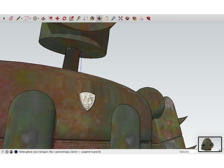Choose the Tape Measure tool
224x168 pixels.
click(78, 18)
